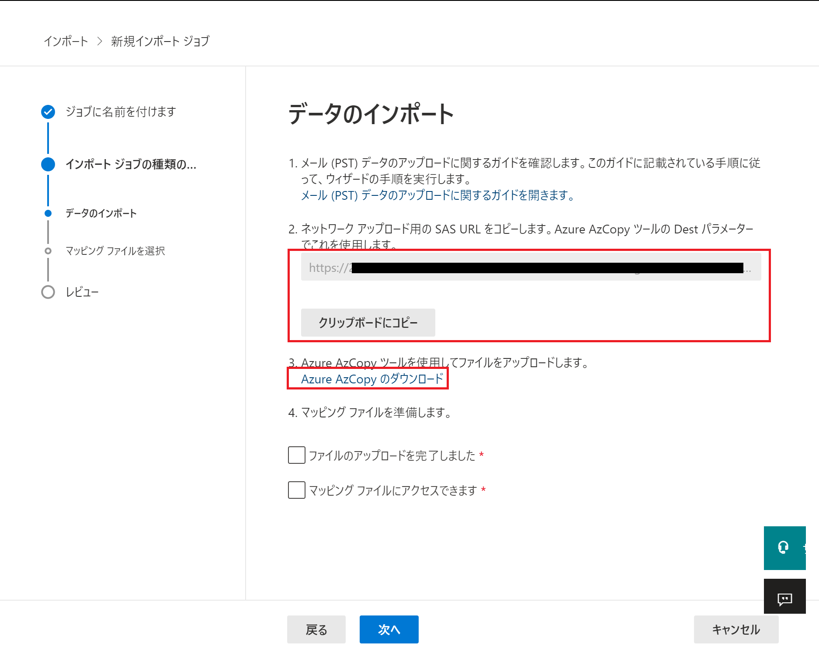Click 新規インポート ジョブ breadcrumb text
Screen dimensions: 819x657
(160, 41)
